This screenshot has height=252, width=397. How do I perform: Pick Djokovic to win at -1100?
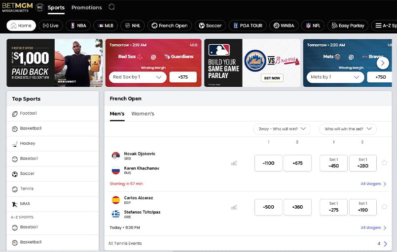[x=268, y=163]
